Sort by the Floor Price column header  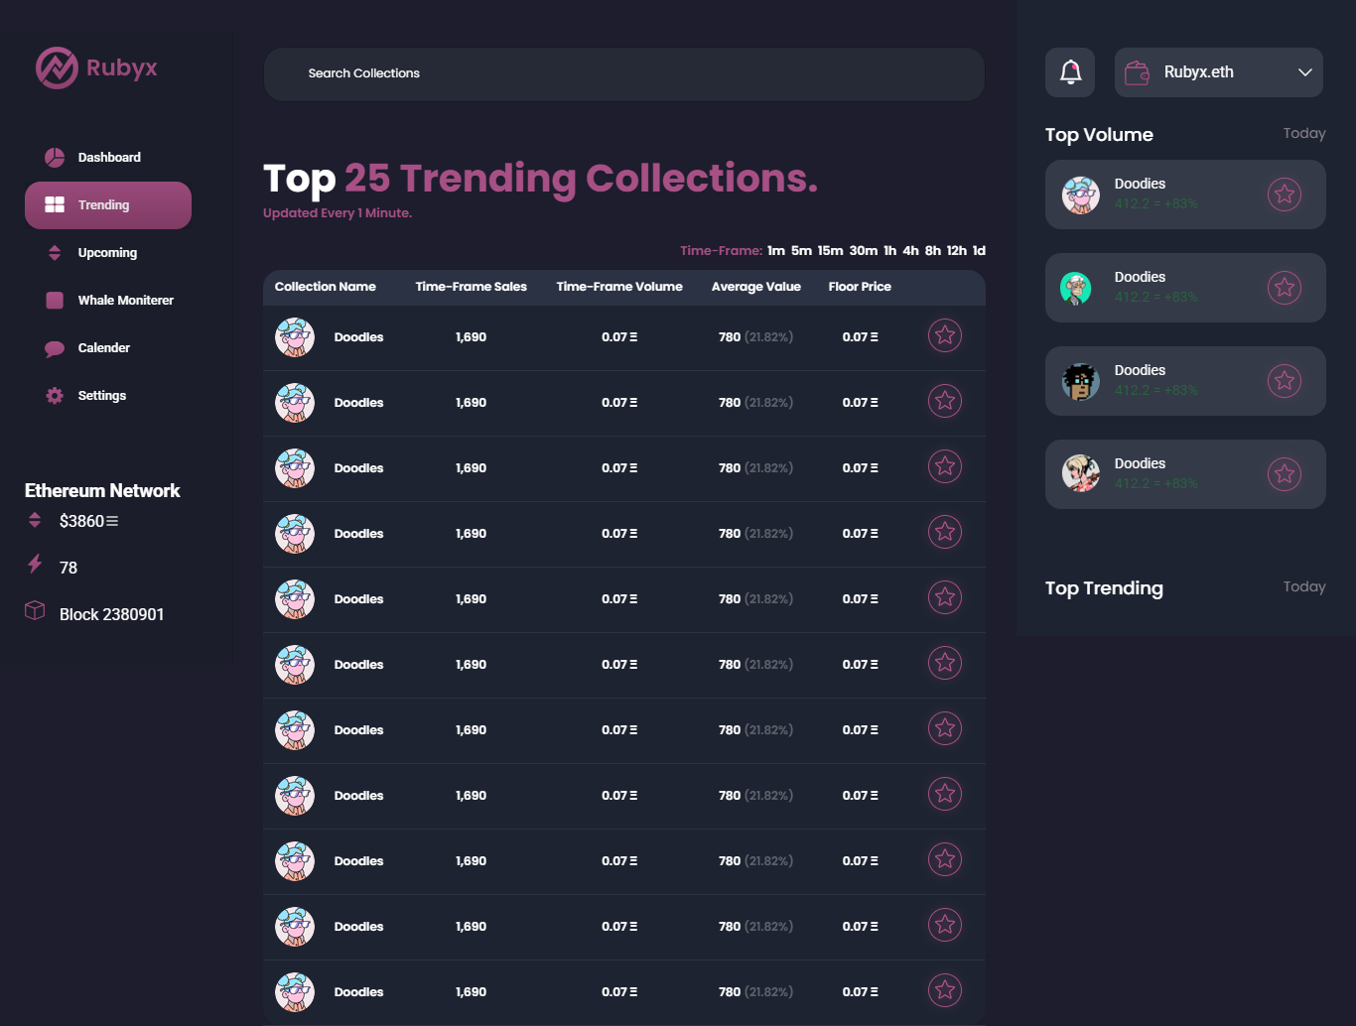(860, 287)
